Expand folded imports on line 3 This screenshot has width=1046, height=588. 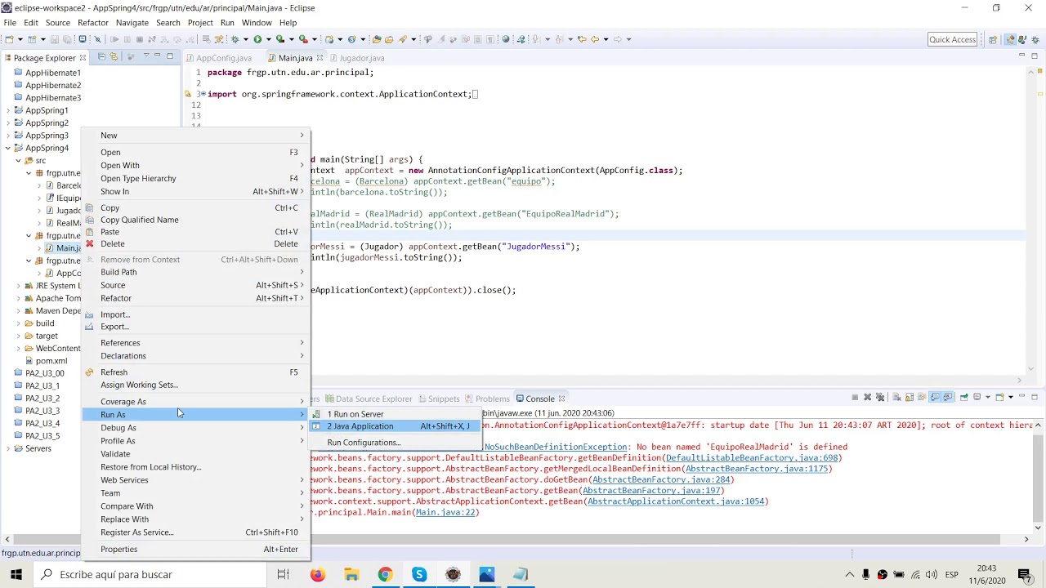coord(203,94)
